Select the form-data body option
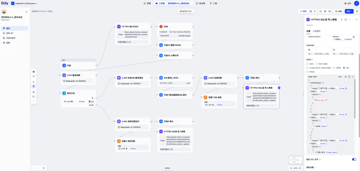Screen dimensions: 360x171 pos(321,64)
